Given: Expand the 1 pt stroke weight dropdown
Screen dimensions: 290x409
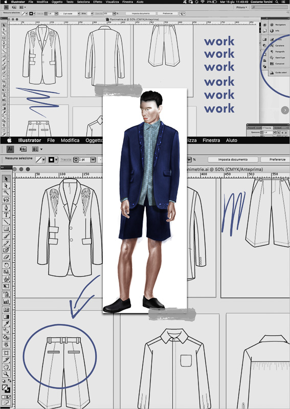Looking at the screenshot, I should (93, 160).
